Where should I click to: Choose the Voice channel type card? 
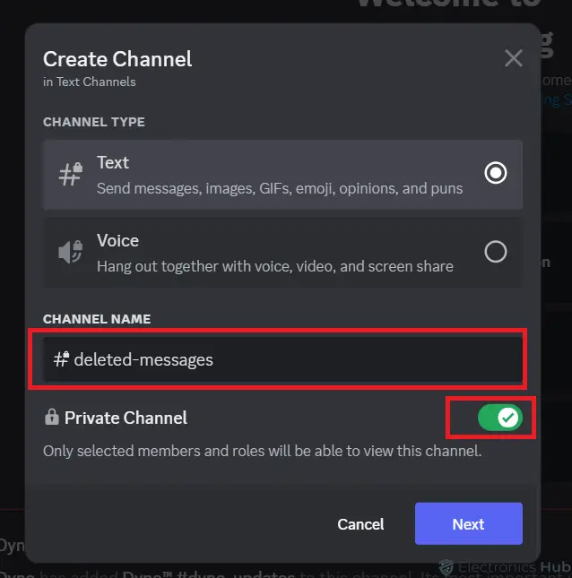282,253
